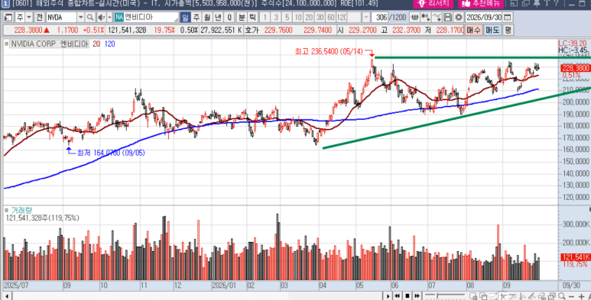591x300 pixels.
Task: Open chart settings gear icon
Action: point(458,18)
